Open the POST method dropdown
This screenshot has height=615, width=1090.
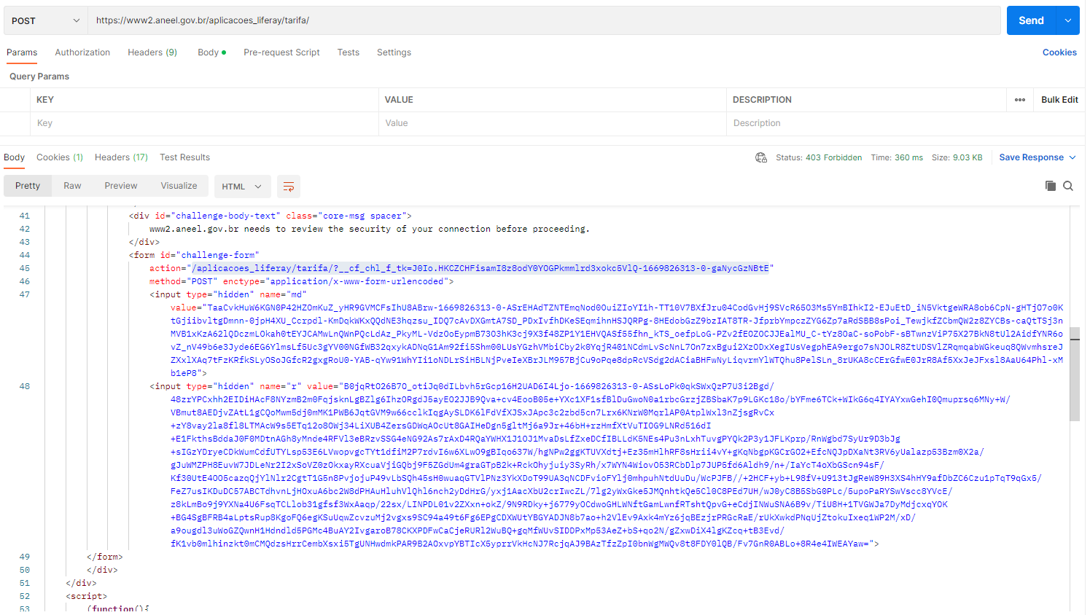(45, 20)
